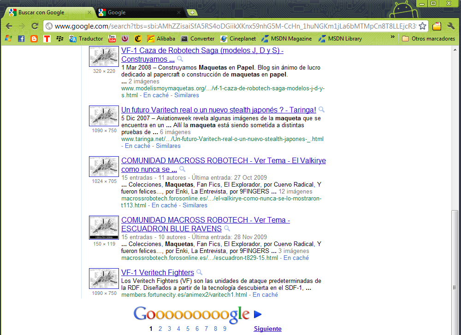Preview magnifier beside Construyamos result

pyautogui.click(x=180, y=59)
